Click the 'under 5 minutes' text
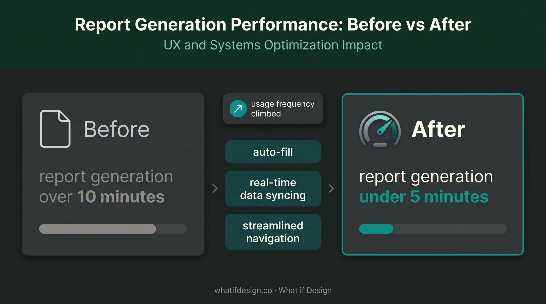 [x=424, y=197]
